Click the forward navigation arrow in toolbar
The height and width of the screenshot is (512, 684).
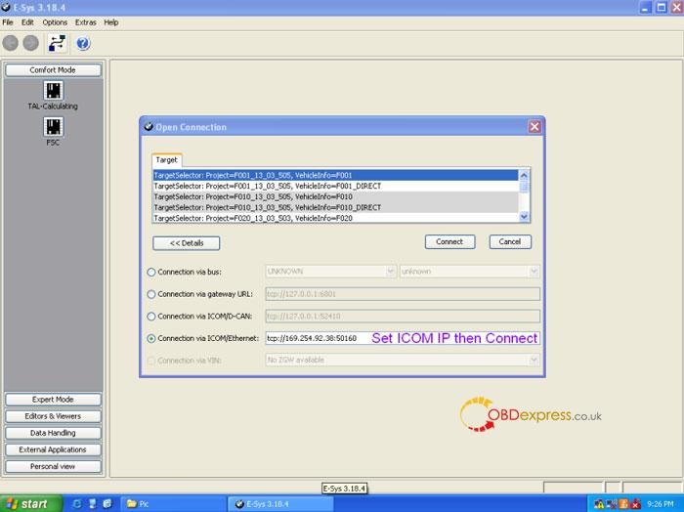31,43
